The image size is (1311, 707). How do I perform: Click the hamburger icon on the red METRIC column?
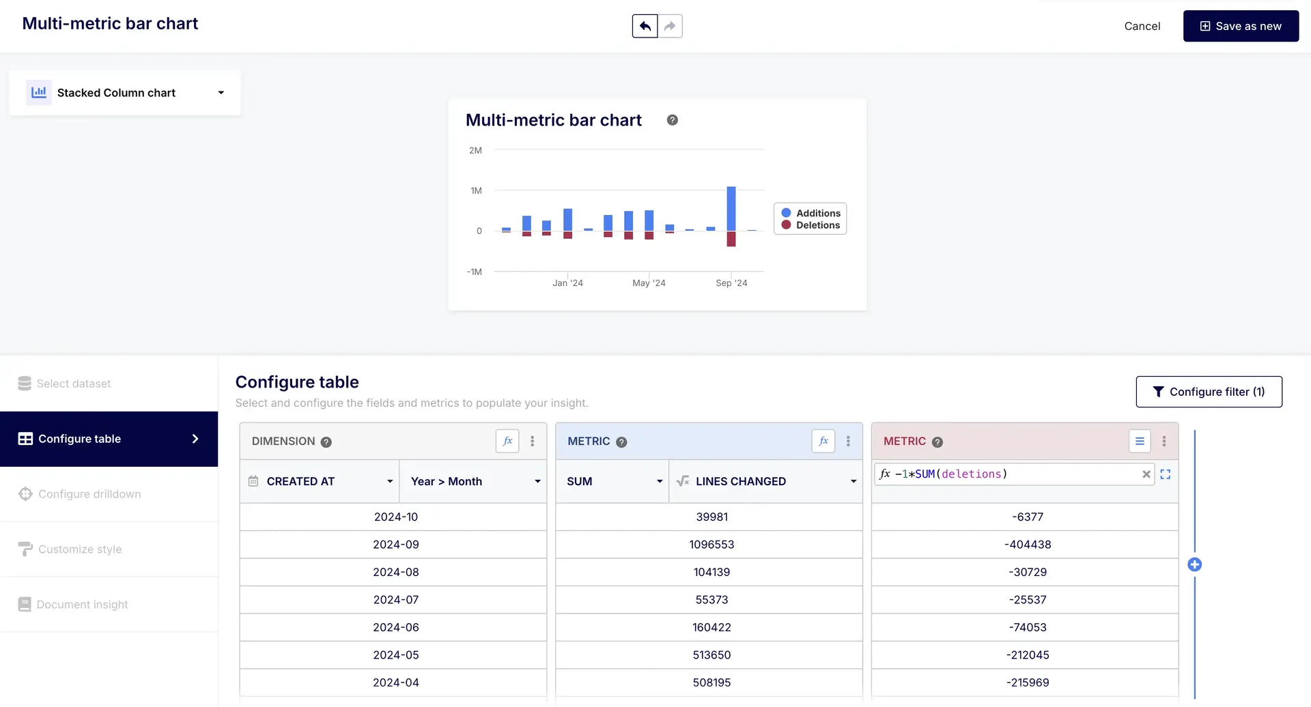(1139, 441)
